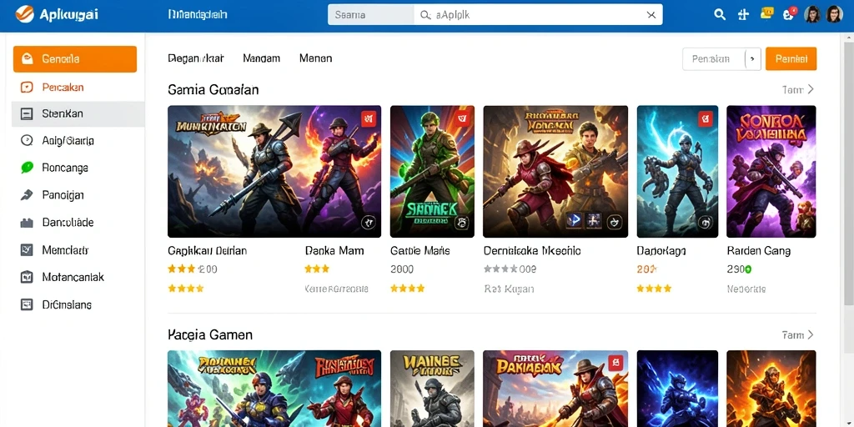The image size is (854, 427).
Task: Click round corner icon on Demakaka Nkechio card
Action: [614, 222]
